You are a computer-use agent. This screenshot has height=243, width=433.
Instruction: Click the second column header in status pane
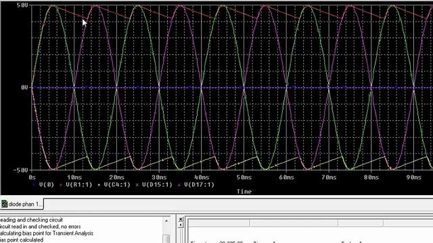(294, 223)
